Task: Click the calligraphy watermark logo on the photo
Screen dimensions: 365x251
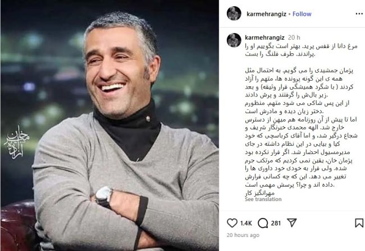Action: click(x=17, y=142)
